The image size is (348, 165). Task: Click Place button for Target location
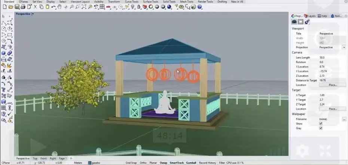(x=332, y=109)
